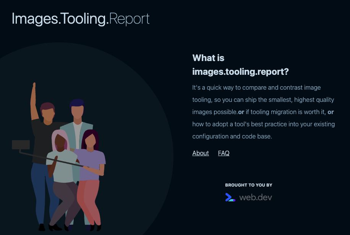Click the first bold 'or' in the paragraph
The height and width of the screenshot is (235, 350).
pyautogui.click(x=241, y=112)
